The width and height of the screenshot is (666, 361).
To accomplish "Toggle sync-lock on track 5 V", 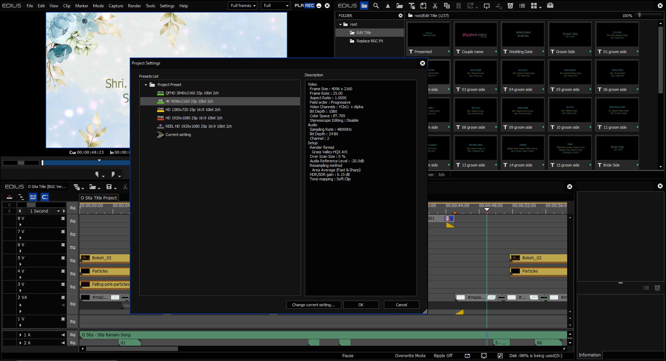I will click(72, 261).
